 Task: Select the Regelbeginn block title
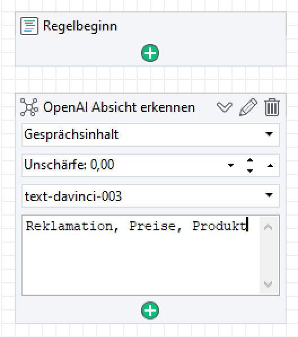tap(80, 26)
